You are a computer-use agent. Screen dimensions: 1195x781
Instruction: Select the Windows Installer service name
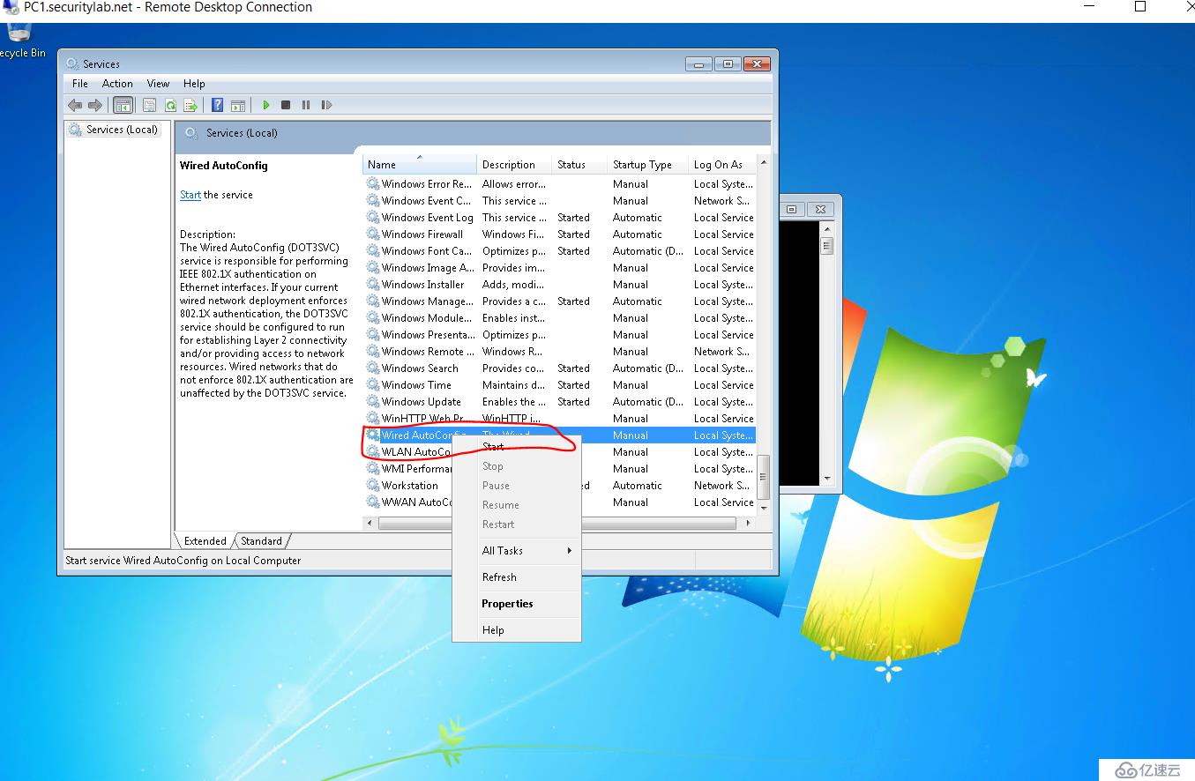tap(423, 285)
